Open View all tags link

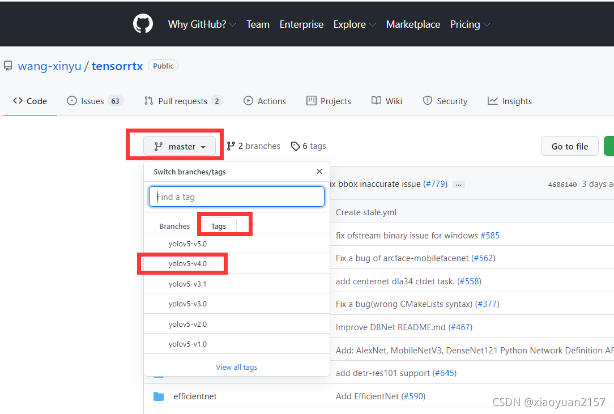coord(237,367)
